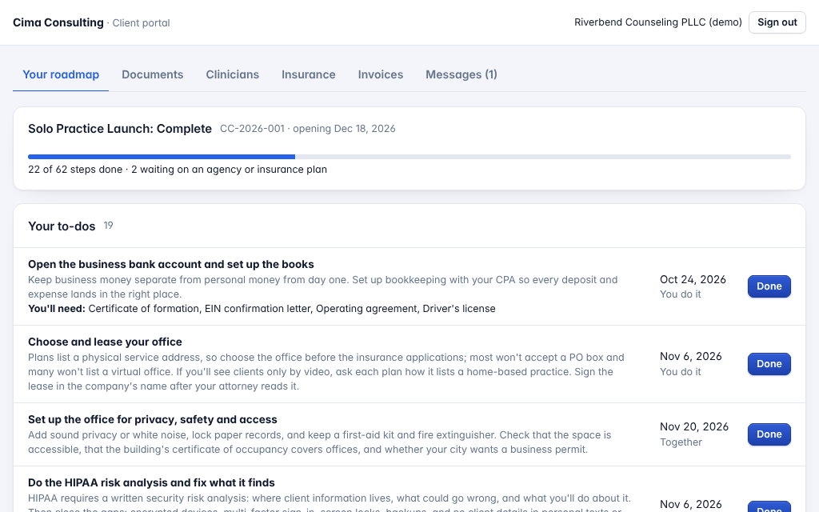Switch to the Documents tab
The image size is (819, 512).
pyautogui.click(x=153, y=74)
